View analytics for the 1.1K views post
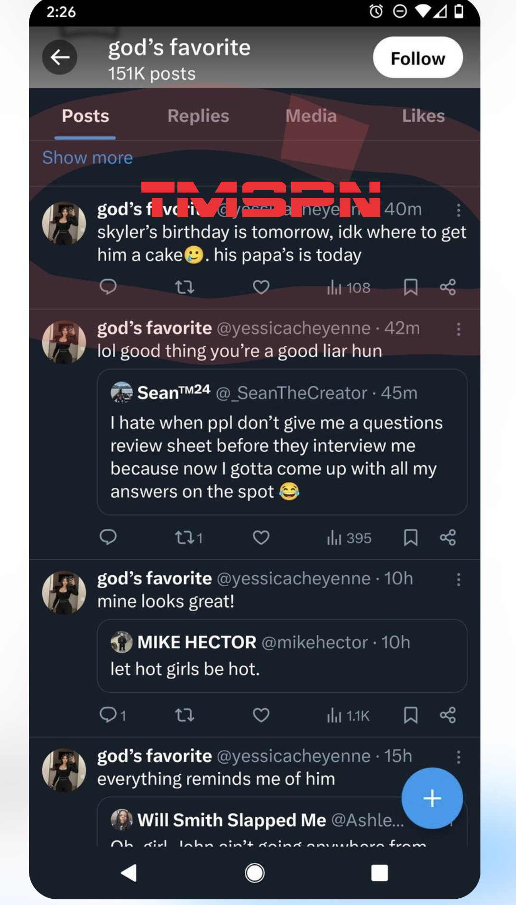516x905 pixels. (x=348, y=715)
